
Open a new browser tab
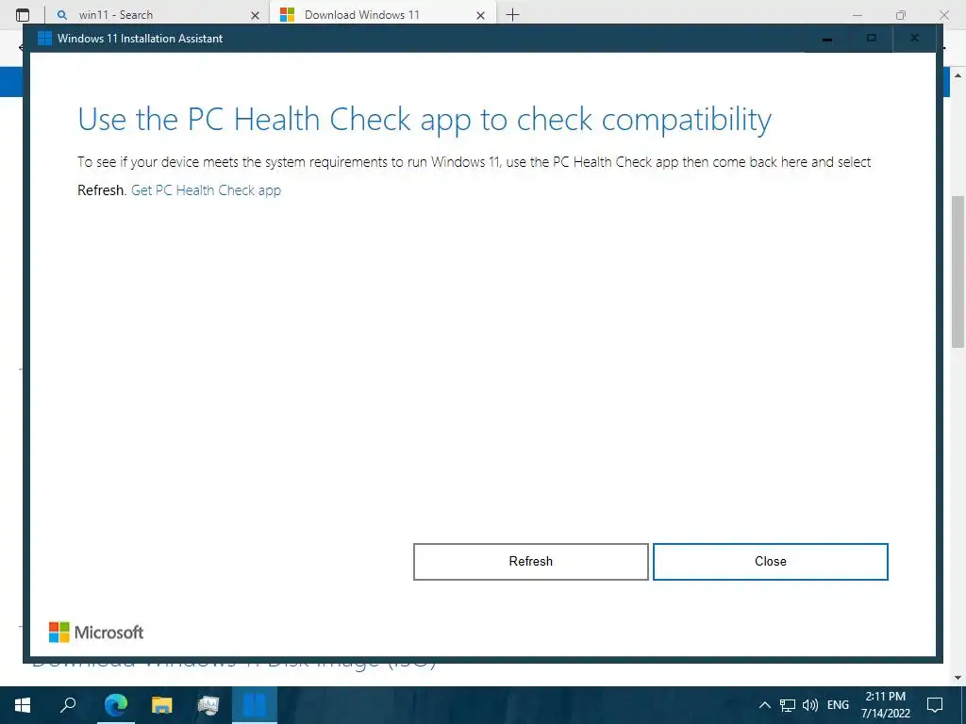512,15
